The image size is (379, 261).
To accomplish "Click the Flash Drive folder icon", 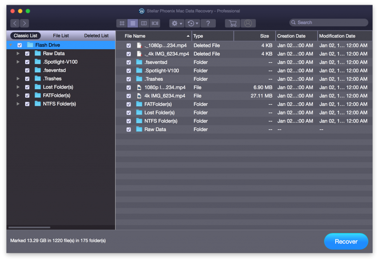I will [x=30, y=45].
